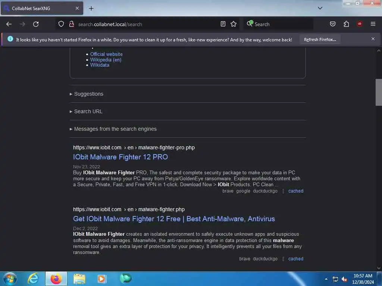Select the CollabNet SearXNG tab
This screenshot has height=286, width=382.
point(42,8)
